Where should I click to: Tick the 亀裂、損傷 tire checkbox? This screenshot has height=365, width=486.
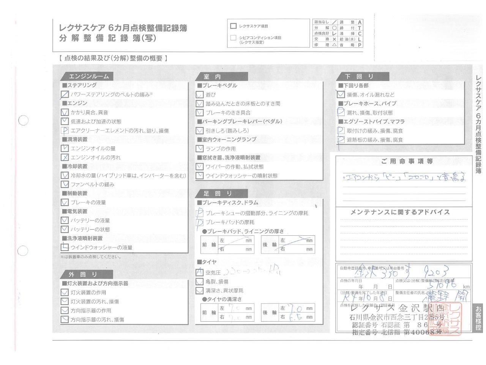200,282
